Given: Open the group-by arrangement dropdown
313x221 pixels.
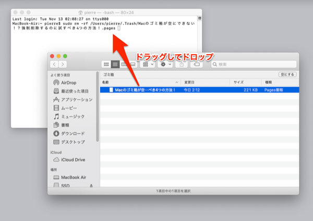Looking at the screenshot, I should pyautogui.click(x=148, y=64).
